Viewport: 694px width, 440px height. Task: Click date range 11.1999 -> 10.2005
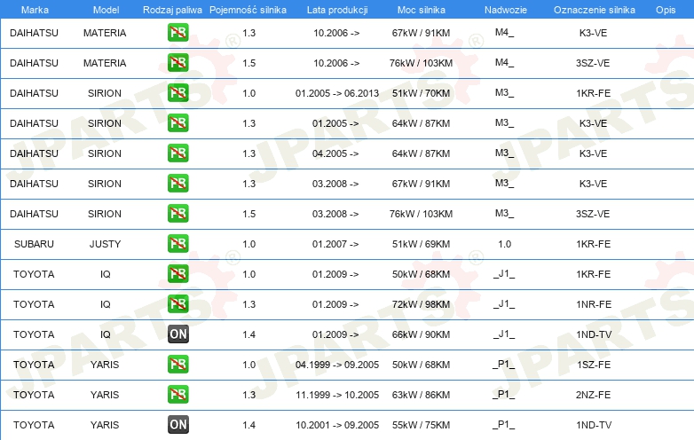(x=337, y=395)
